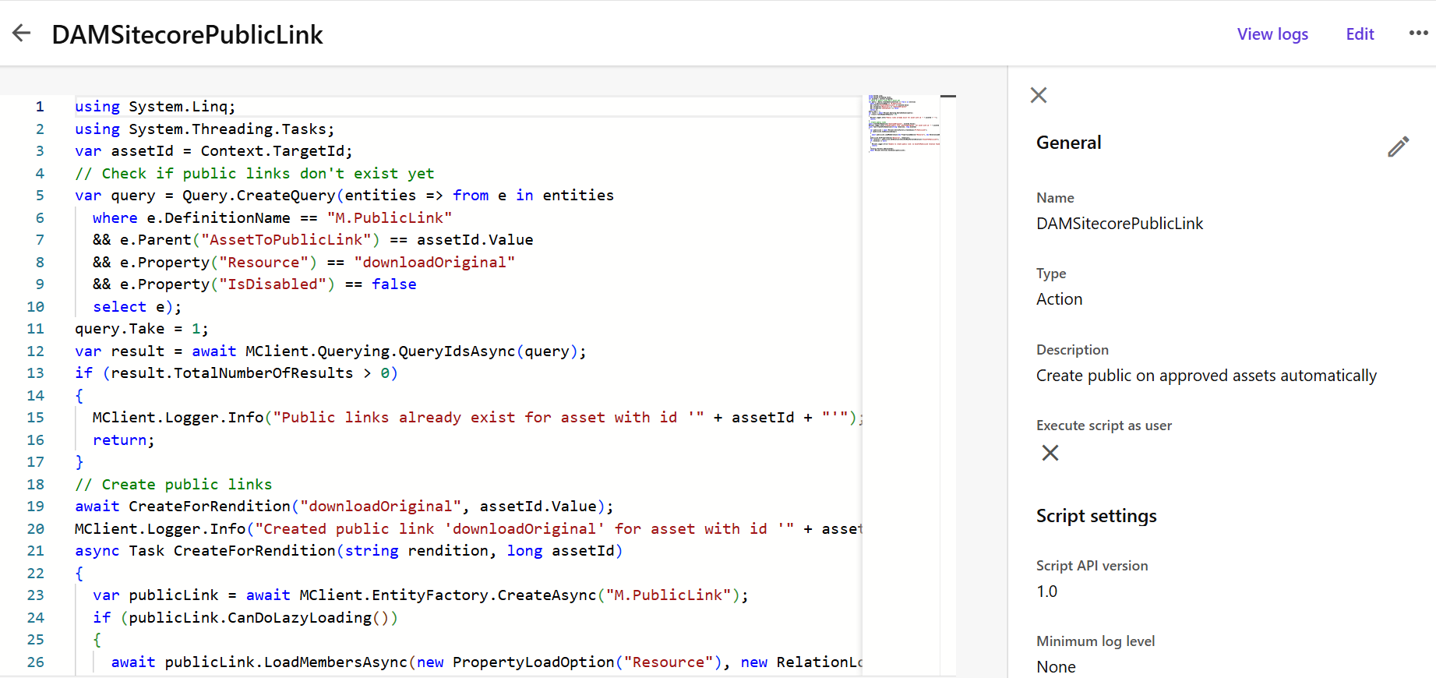The image size is (1436, 678).
Task: Click 'using System.Threading.Tasks;' code line
Action: click(x=205, y=129)
